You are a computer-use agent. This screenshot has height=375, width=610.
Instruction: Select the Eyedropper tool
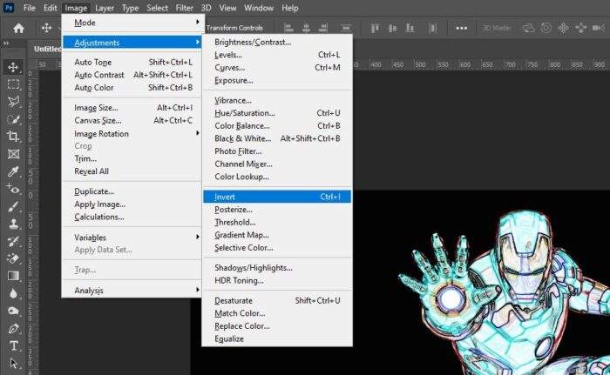13,171
